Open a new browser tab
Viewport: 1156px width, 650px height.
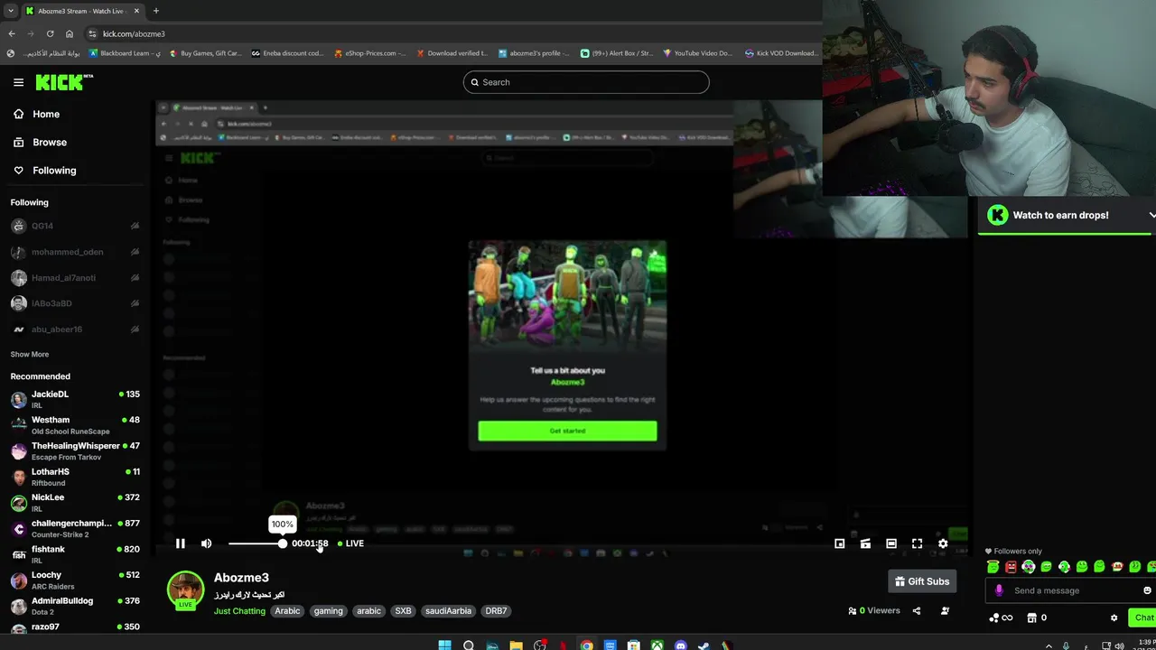(x=155, y=11)
